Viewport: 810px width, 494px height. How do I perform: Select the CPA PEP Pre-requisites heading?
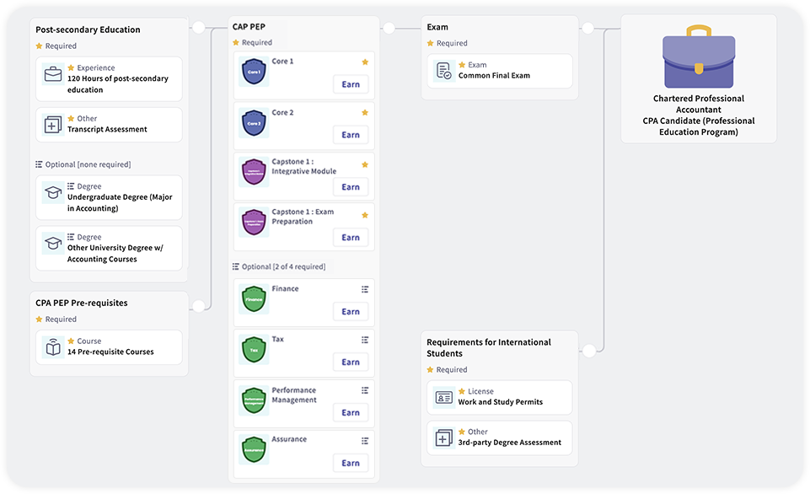point(82,303)
